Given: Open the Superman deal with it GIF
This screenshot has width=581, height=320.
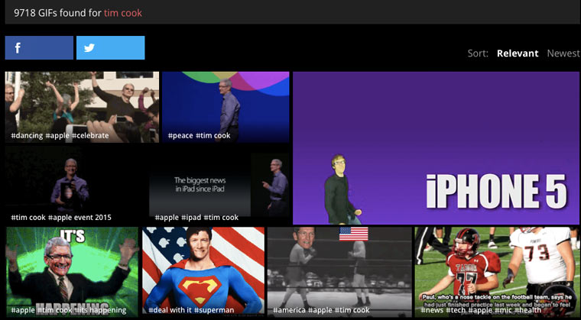Looking at the screenshot, I should (203, 272).
